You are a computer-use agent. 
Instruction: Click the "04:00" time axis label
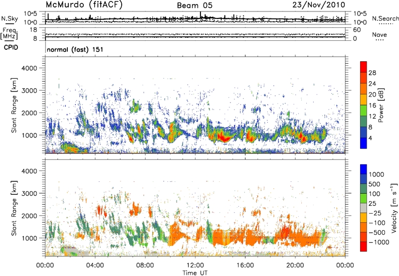[95, 266]
